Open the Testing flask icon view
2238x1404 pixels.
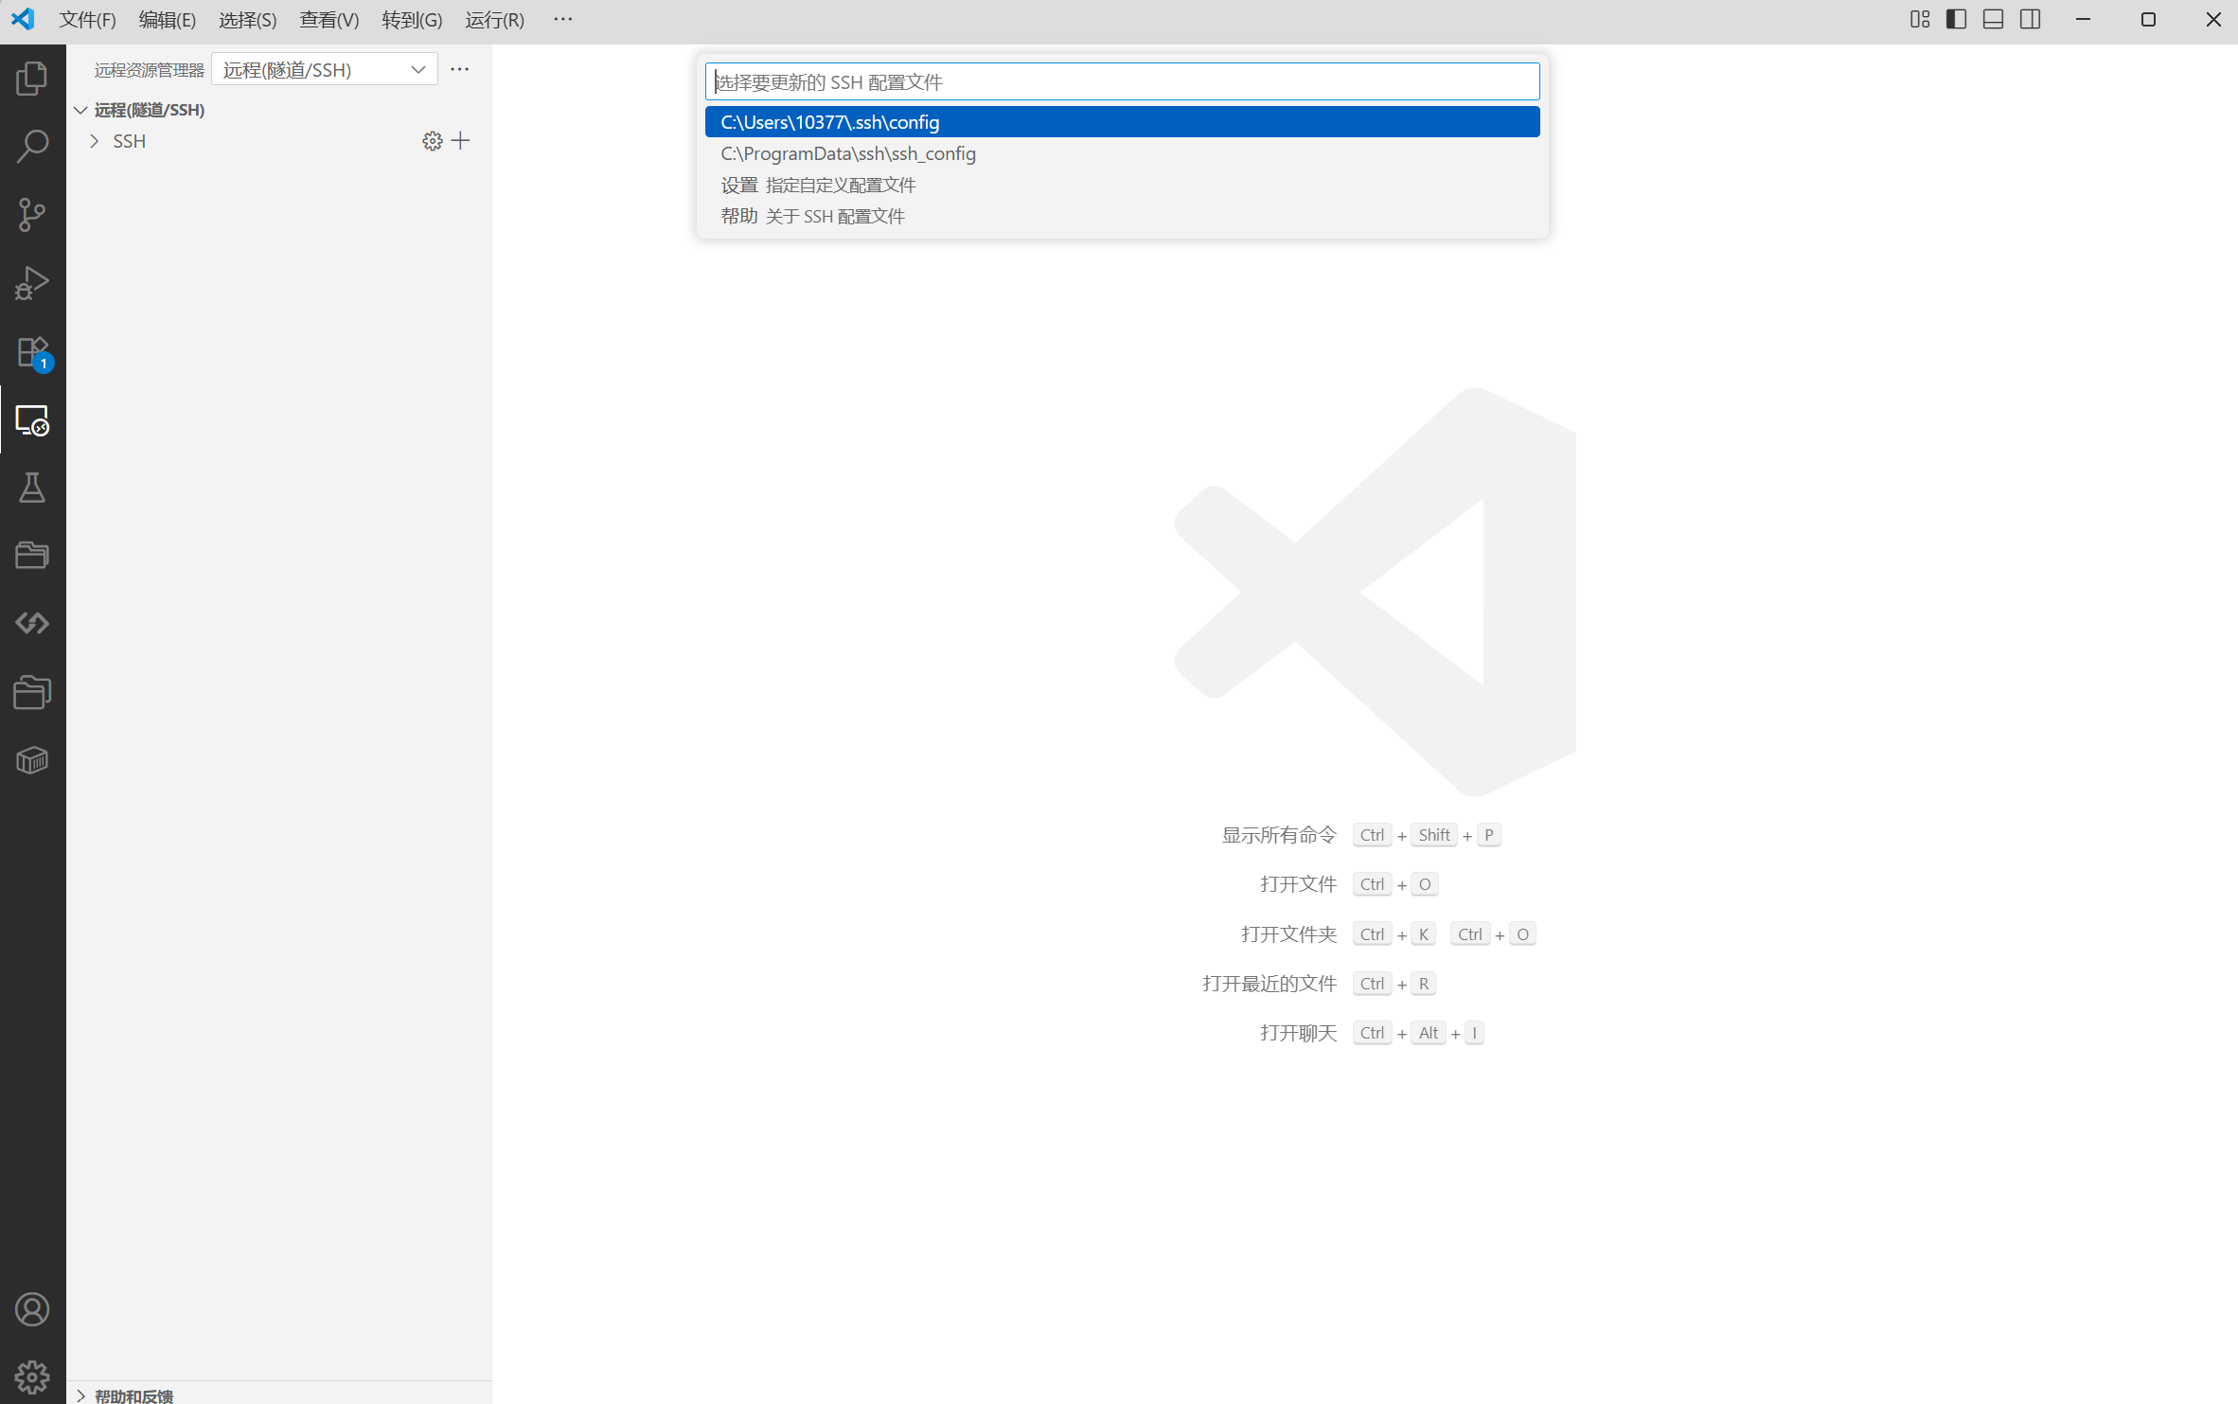32,488
